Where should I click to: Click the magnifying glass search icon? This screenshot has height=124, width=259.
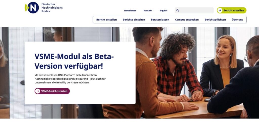[178, 10]
